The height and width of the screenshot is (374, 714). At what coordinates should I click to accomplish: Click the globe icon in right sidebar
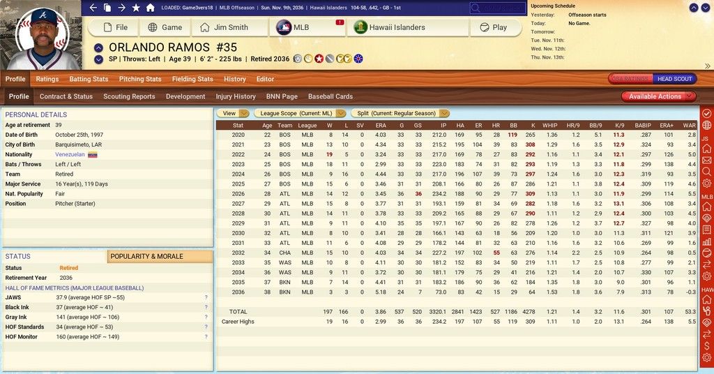pyautogui.click(x=706, y=125)
